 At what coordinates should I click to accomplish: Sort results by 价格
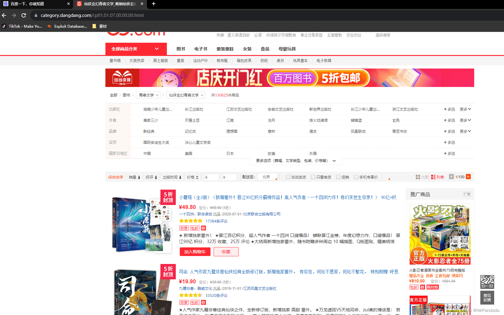(x=193, y=177)
